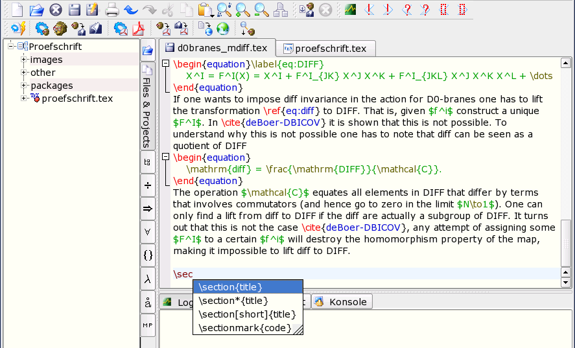Collapse the Proefschrift project tree node
This screenshot has width=575, height=348.
click(10, 46)
